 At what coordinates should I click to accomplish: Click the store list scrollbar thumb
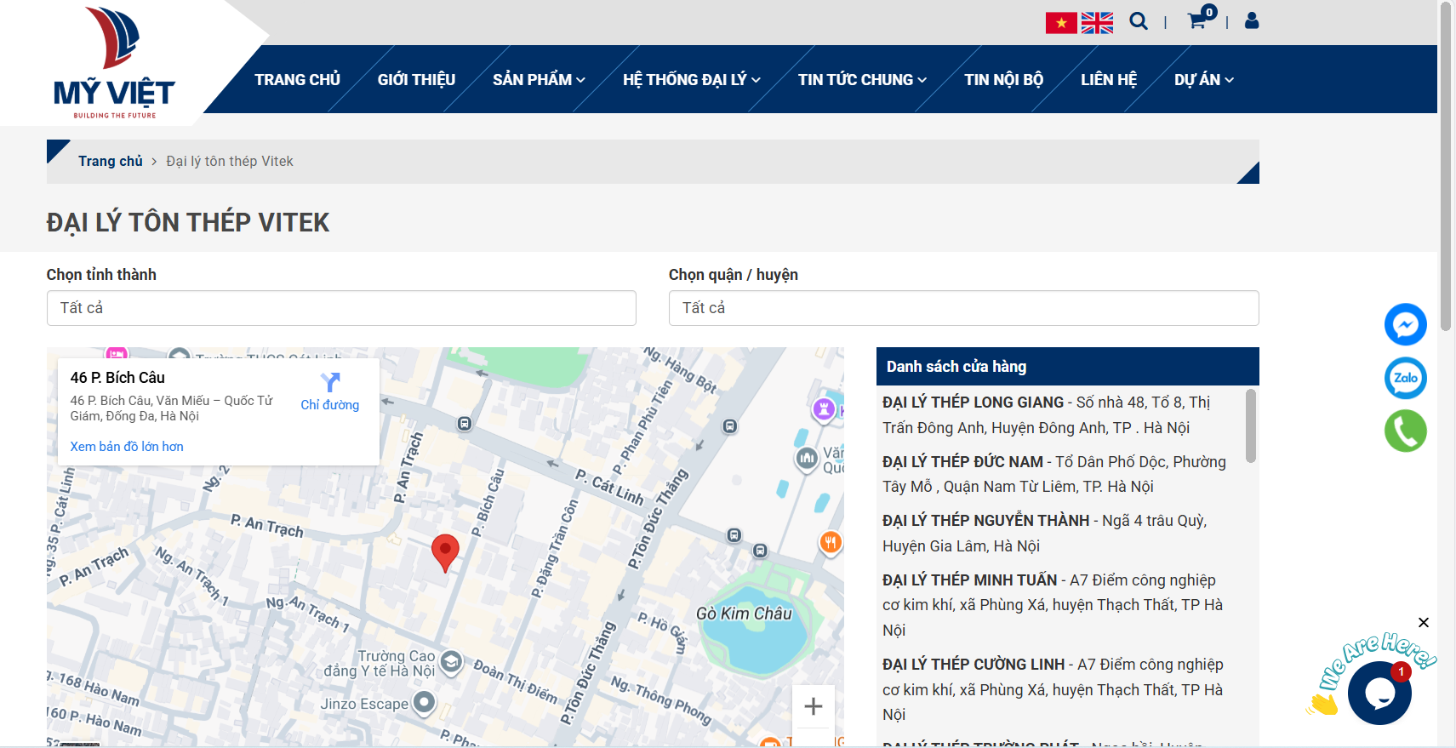(x=1250, y=425)
